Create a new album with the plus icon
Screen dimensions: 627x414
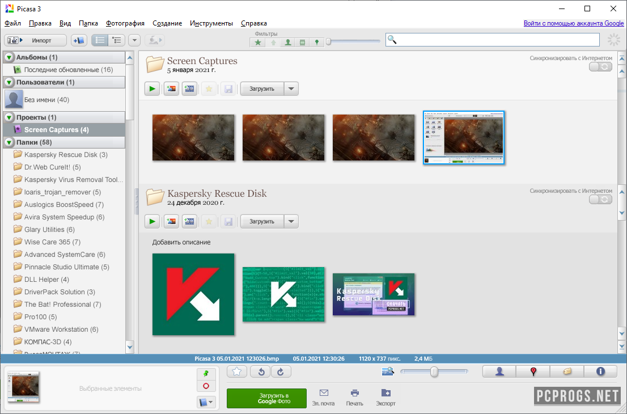click(79, 40)
